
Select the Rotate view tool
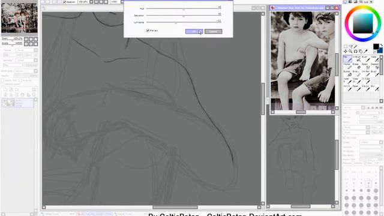pos(356,52)
